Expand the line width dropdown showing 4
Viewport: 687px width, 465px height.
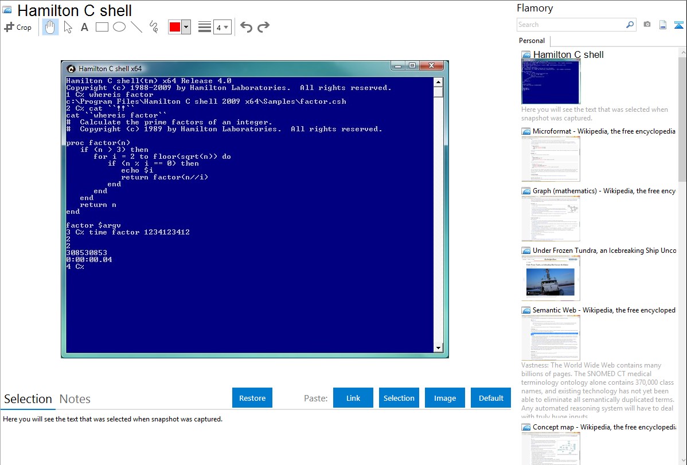click(x=222, y=27)
